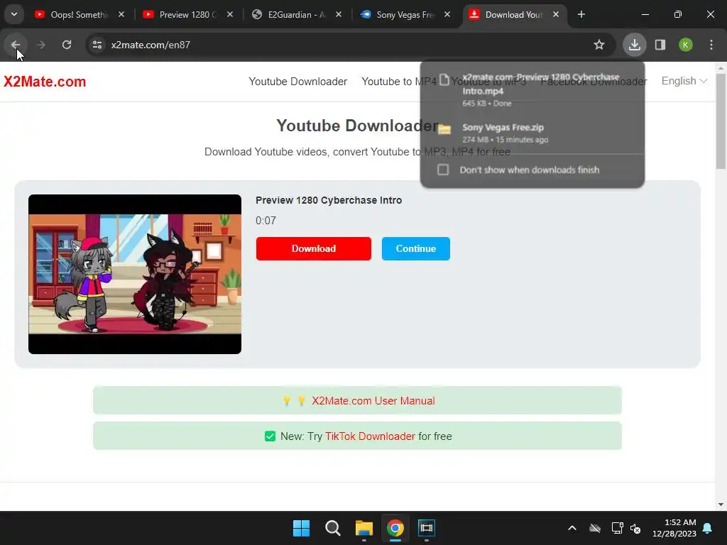Switch to the E2Guardian tab
The image size is (727, 545).
coord(297,15)
